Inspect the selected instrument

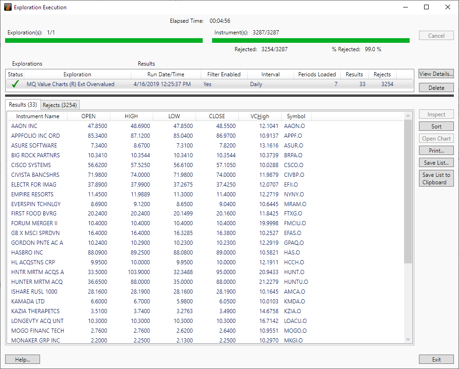tap(436, 114)
